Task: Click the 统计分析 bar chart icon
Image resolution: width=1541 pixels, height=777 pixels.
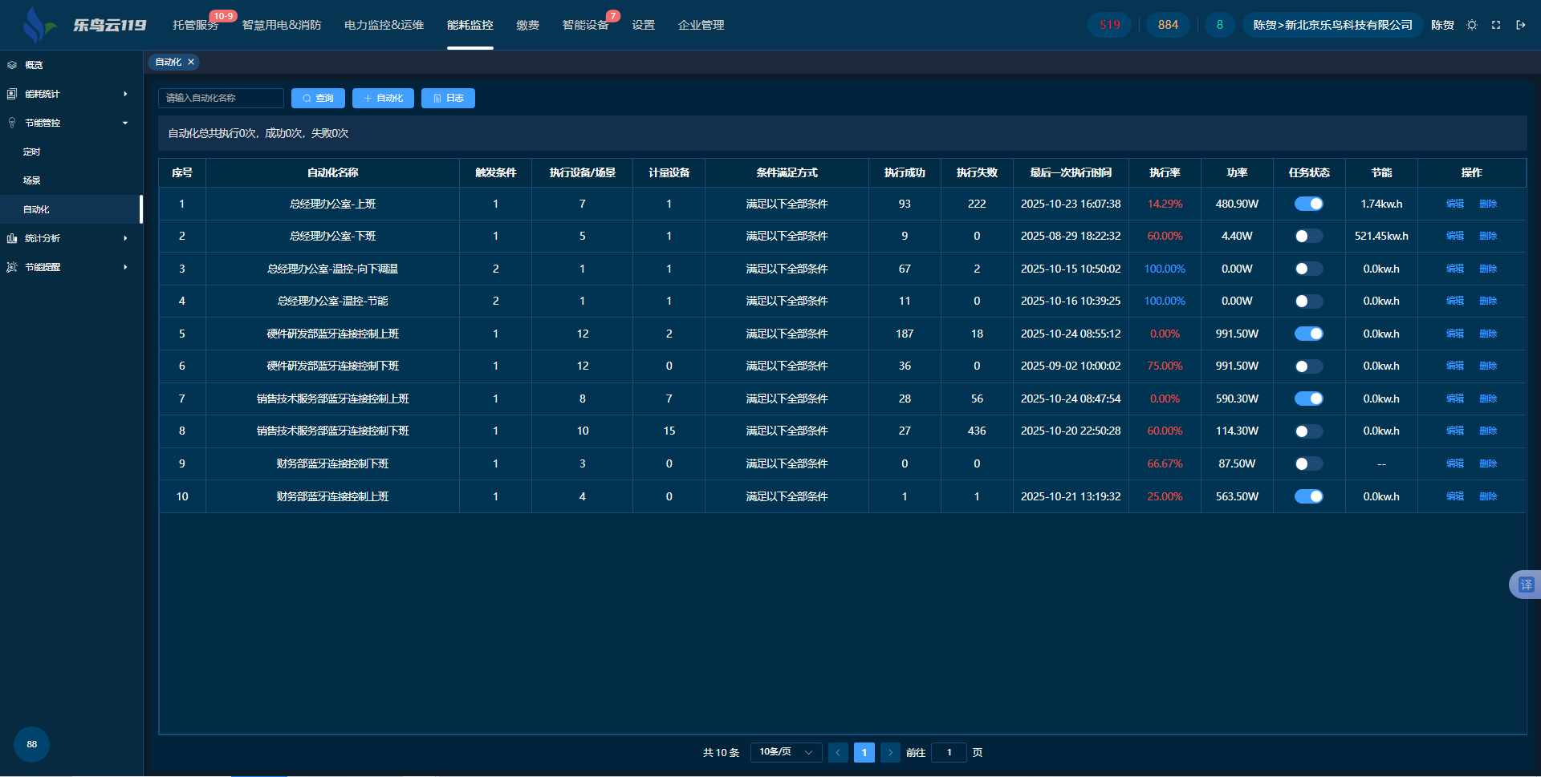Action: coord(12,238)
